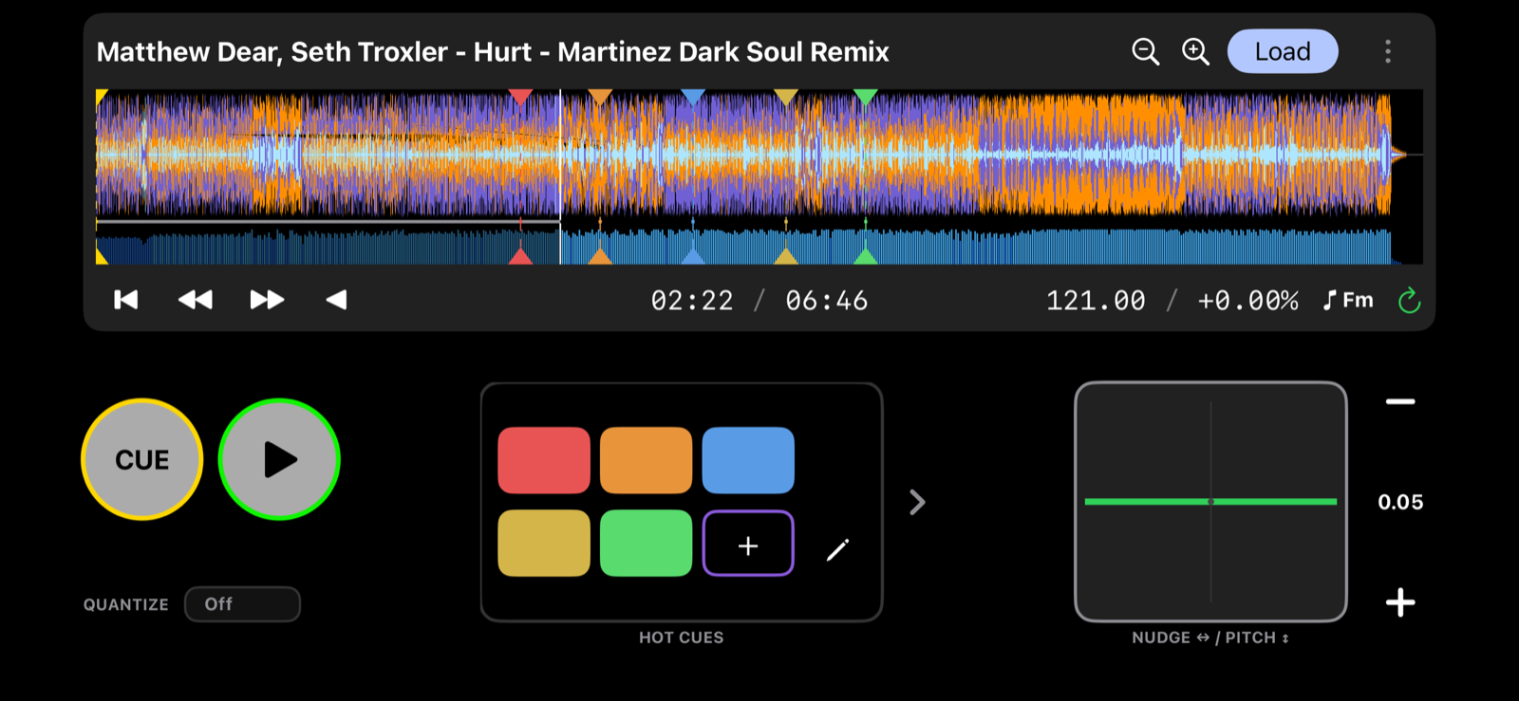The image size is (1519, 701).
Task: Click the 121.00 BPM value
Action: [1096, 301]
